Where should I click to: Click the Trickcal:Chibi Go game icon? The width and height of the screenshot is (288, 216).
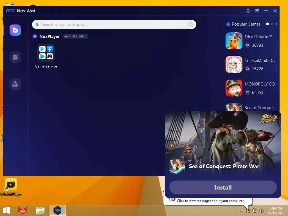(234, 64)
